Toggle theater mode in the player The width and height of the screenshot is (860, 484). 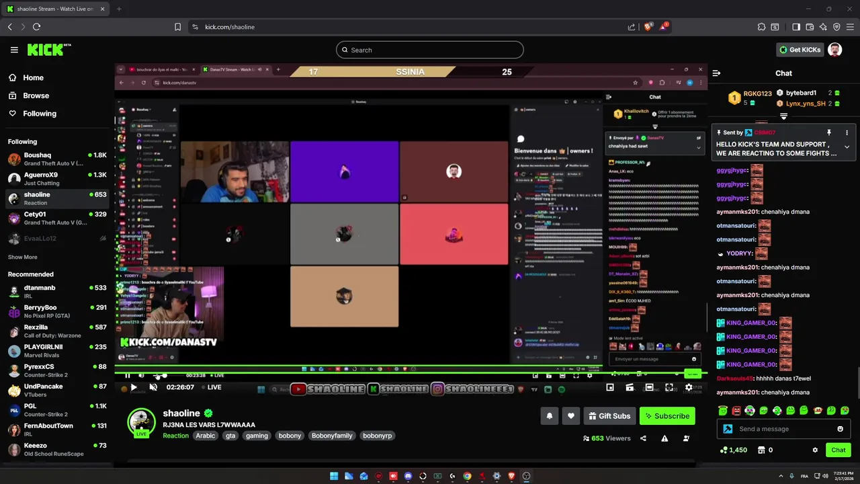click(649, 387)
